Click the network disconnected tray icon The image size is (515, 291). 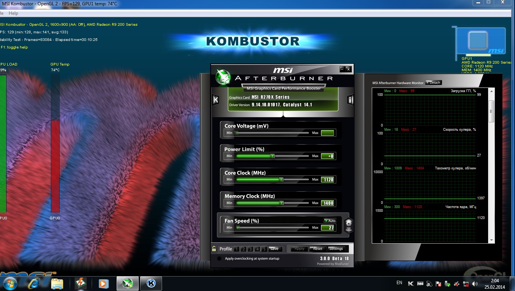pyautogui.click(x=466, y=283)
